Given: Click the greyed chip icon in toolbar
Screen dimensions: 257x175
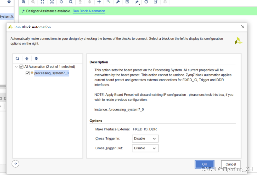Looking at the screenshot, I should point(165,2).
